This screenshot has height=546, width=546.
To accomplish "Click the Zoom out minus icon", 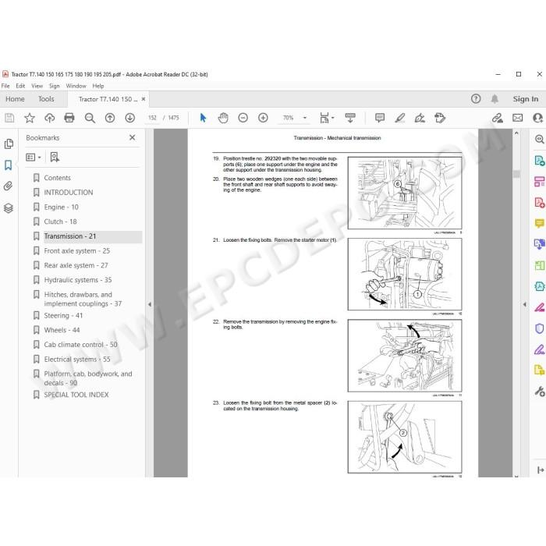I will tap(243, 118).
